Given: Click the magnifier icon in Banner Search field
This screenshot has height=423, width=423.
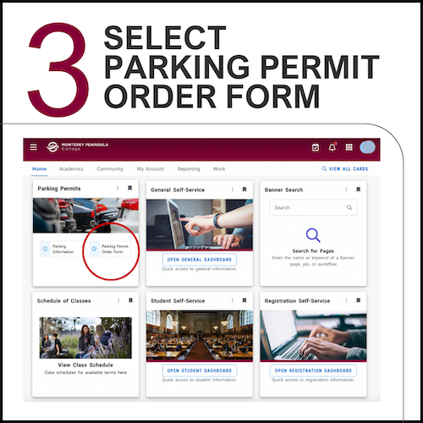Looking at the screenshot, I should [x=349, y=207].
